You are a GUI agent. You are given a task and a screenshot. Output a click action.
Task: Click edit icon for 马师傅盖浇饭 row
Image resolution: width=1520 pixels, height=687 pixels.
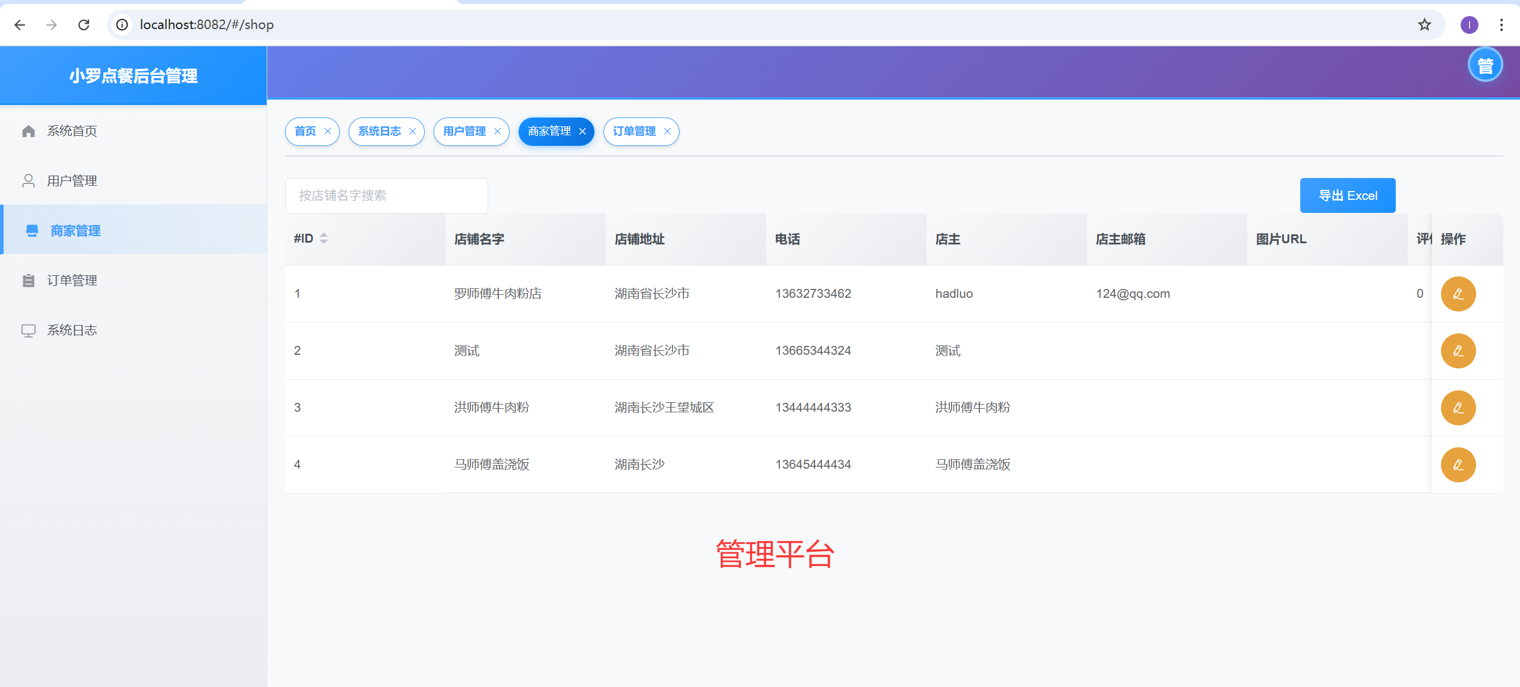pos(1458,465)
